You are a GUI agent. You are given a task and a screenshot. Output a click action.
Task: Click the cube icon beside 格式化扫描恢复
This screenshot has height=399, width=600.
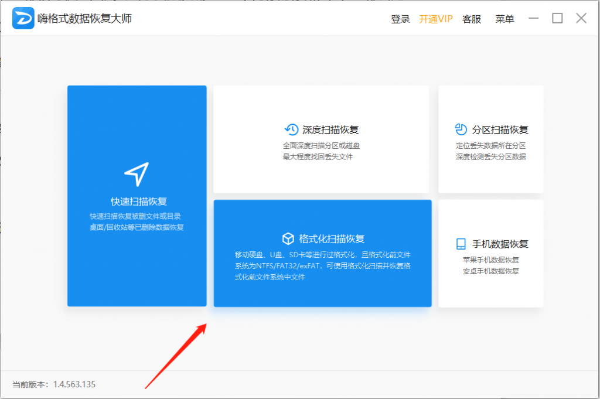click(x=288, y=238)
